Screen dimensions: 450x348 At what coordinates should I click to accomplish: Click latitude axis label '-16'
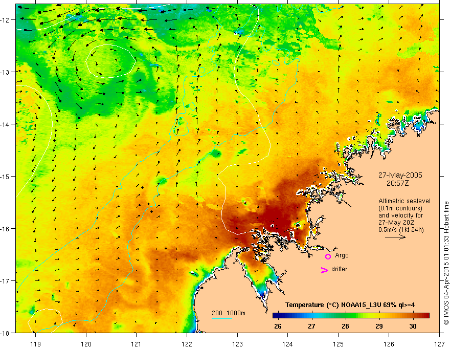pos(6,229)
